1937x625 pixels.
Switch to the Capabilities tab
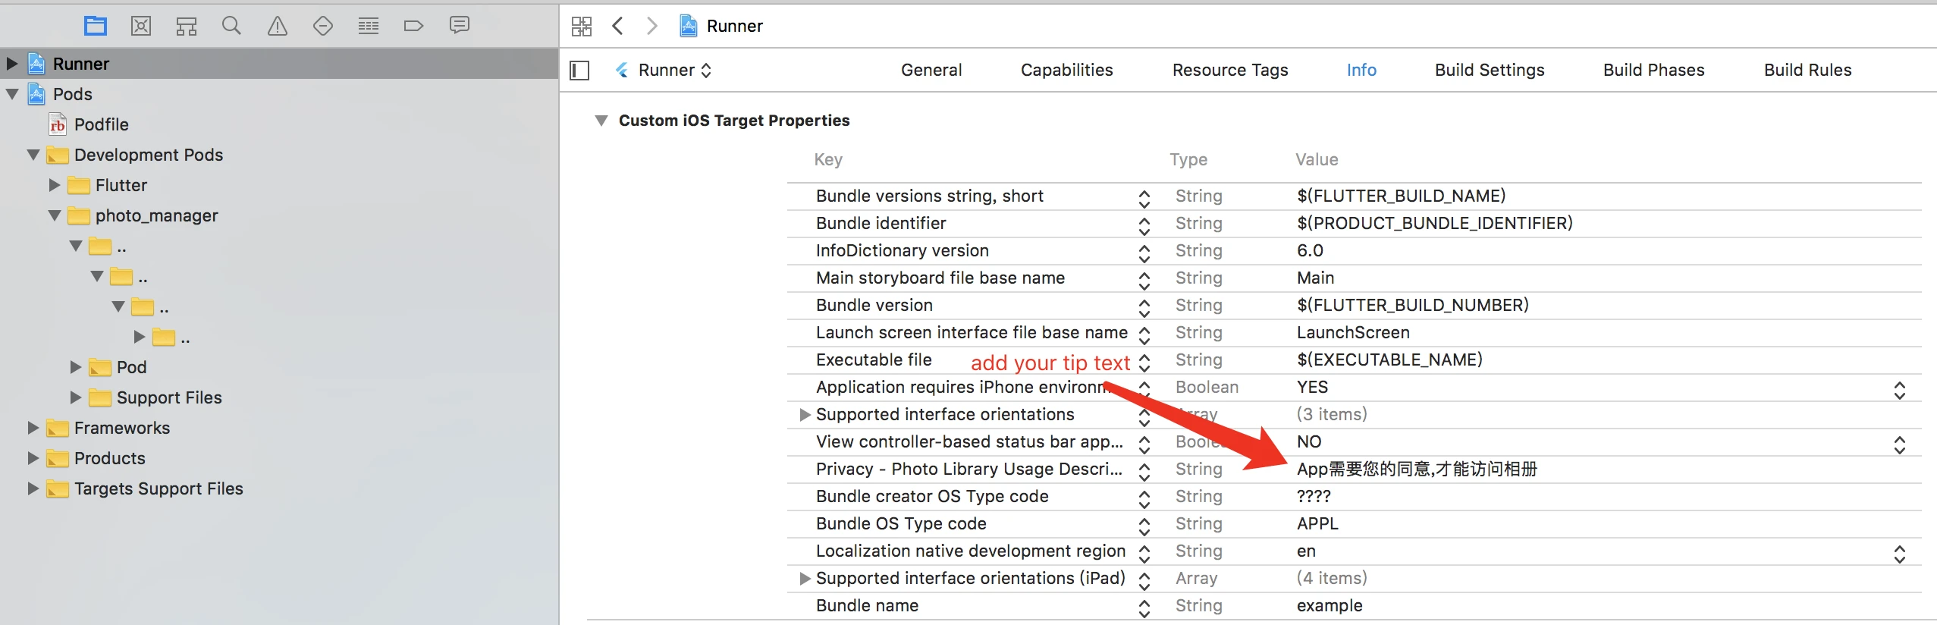(x=1066, y=70)
